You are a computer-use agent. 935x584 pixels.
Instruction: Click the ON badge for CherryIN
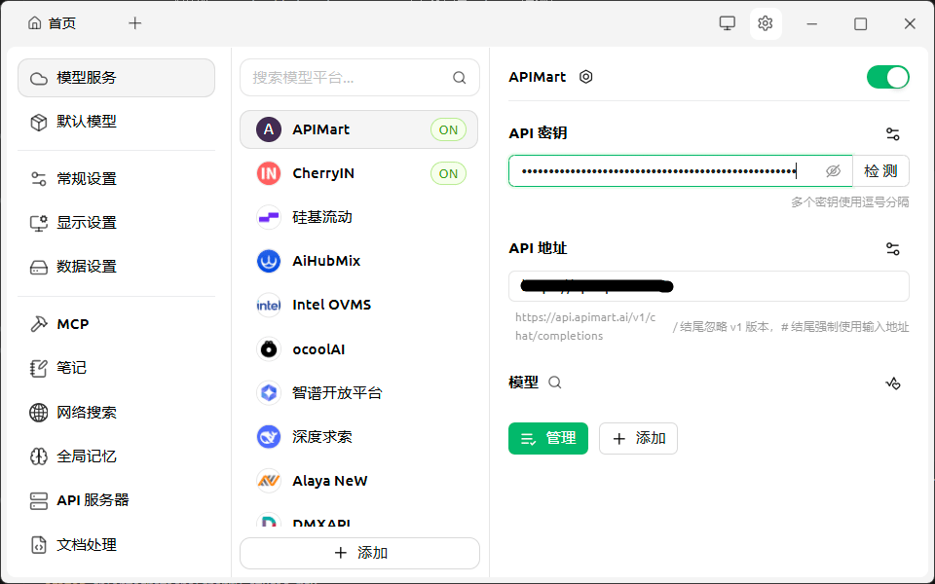pyautogui.click(x=448, y=174)
